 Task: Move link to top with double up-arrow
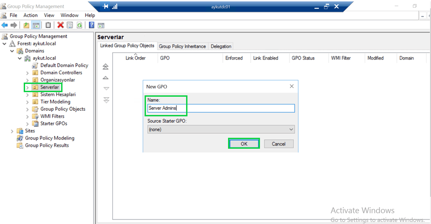(106, 67)
